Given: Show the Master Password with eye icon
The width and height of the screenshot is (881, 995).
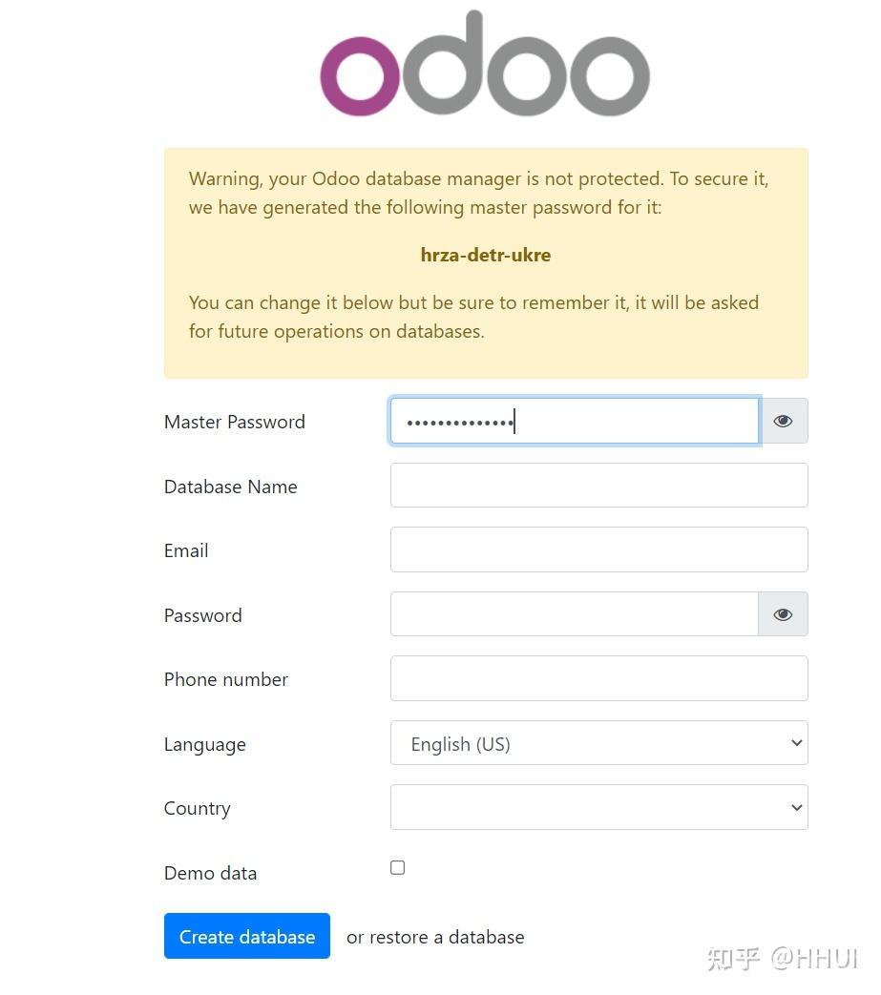Looking at the screenshot, I should 784,421.
